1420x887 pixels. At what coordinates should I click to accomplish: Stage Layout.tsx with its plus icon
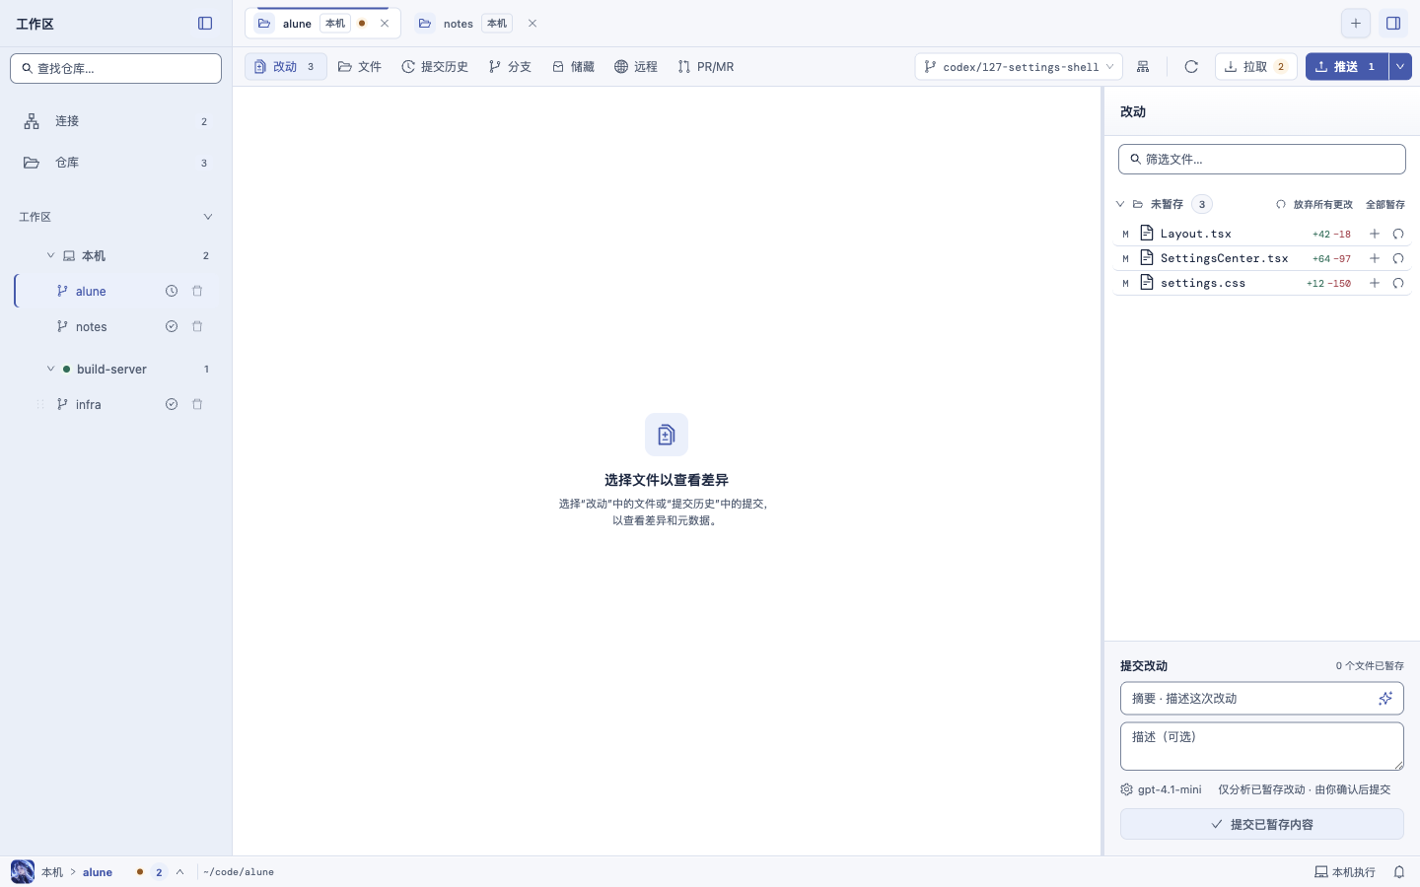tap(1375, 234)
